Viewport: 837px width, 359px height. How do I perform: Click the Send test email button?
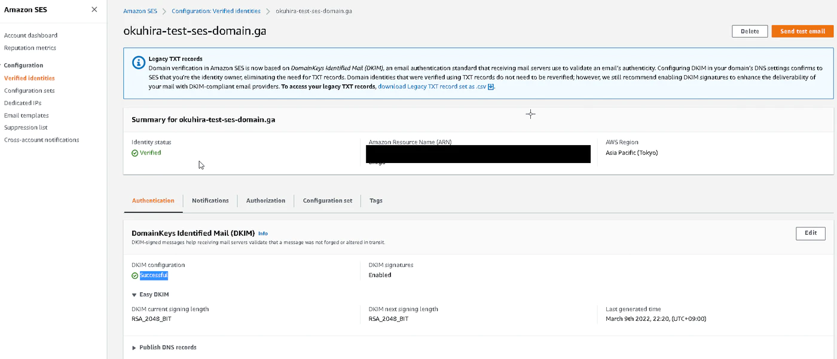(x=802, y=32)
